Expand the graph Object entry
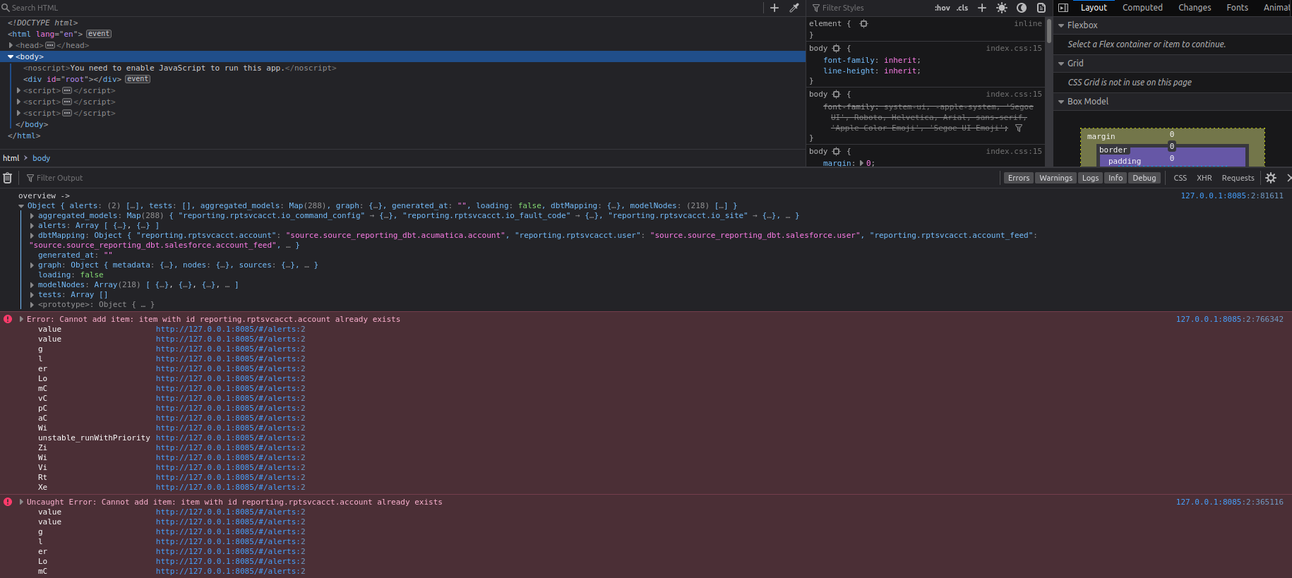This screenshot has height=578, width=1292. (32, 265)
